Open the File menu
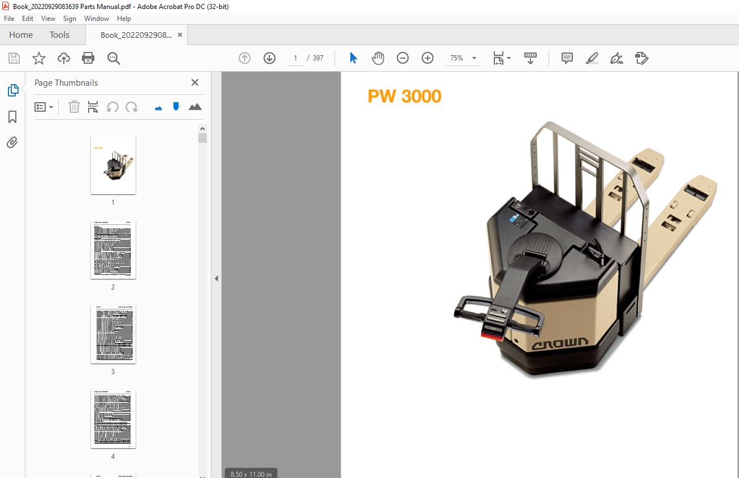 (9, 19)
